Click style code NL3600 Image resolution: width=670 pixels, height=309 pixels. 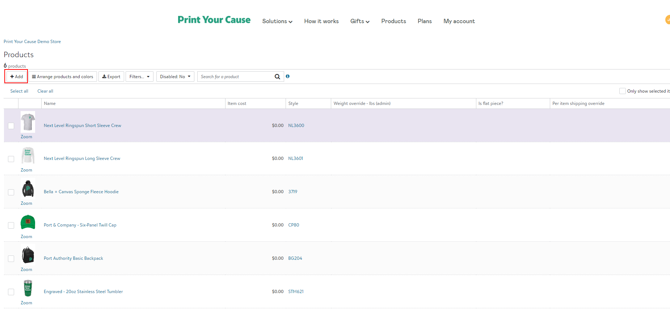(x=296, y=126)
